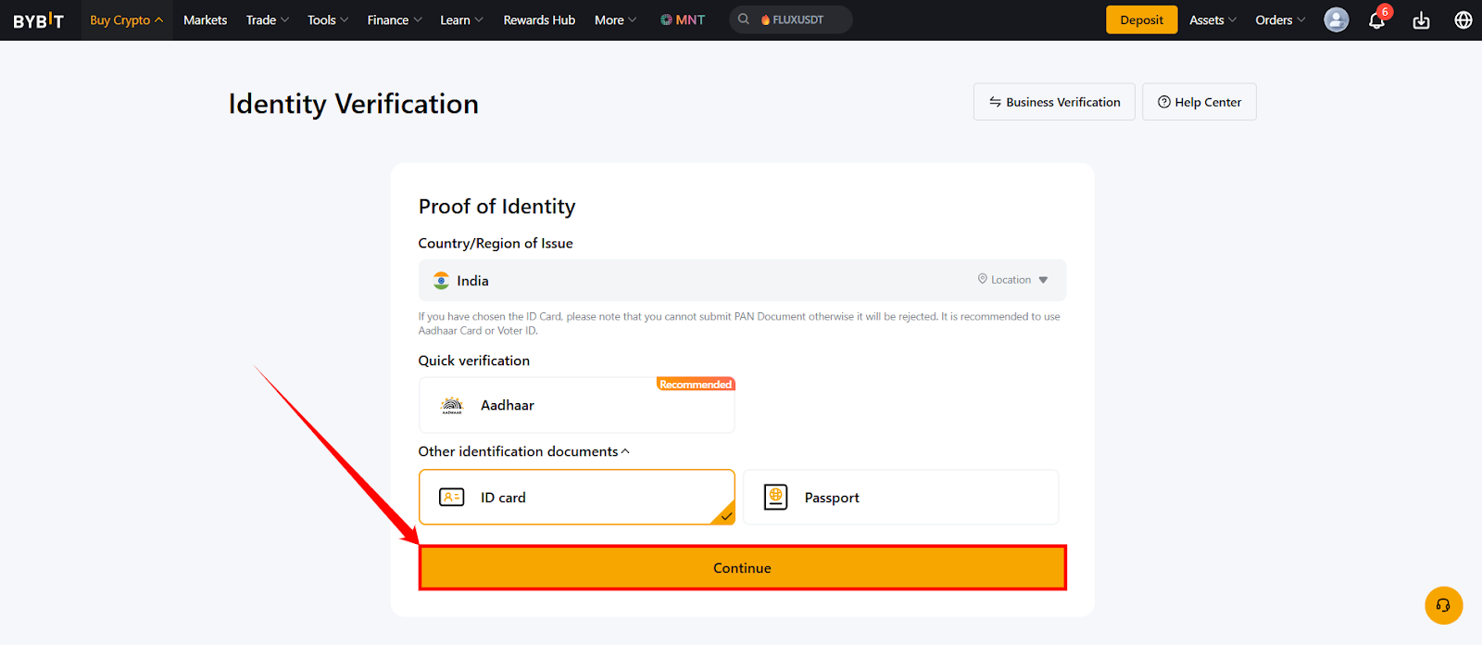Open the Assets dropdown
This screenshot has width=1482, height=645.
coord(1212,20)
